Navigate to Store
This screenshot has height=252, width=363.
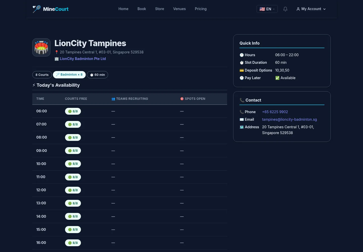[160, 9]
